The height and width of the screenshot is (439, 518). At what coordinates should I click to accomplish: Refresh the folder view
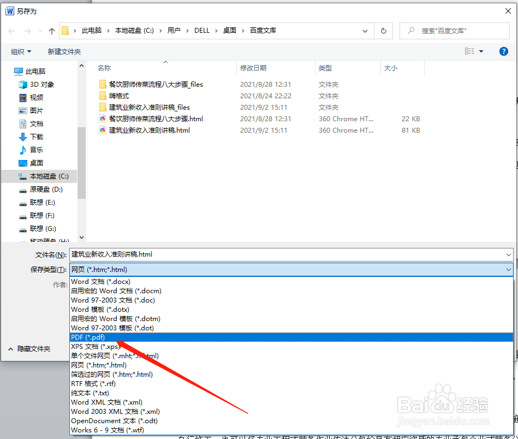pos(384,31)
